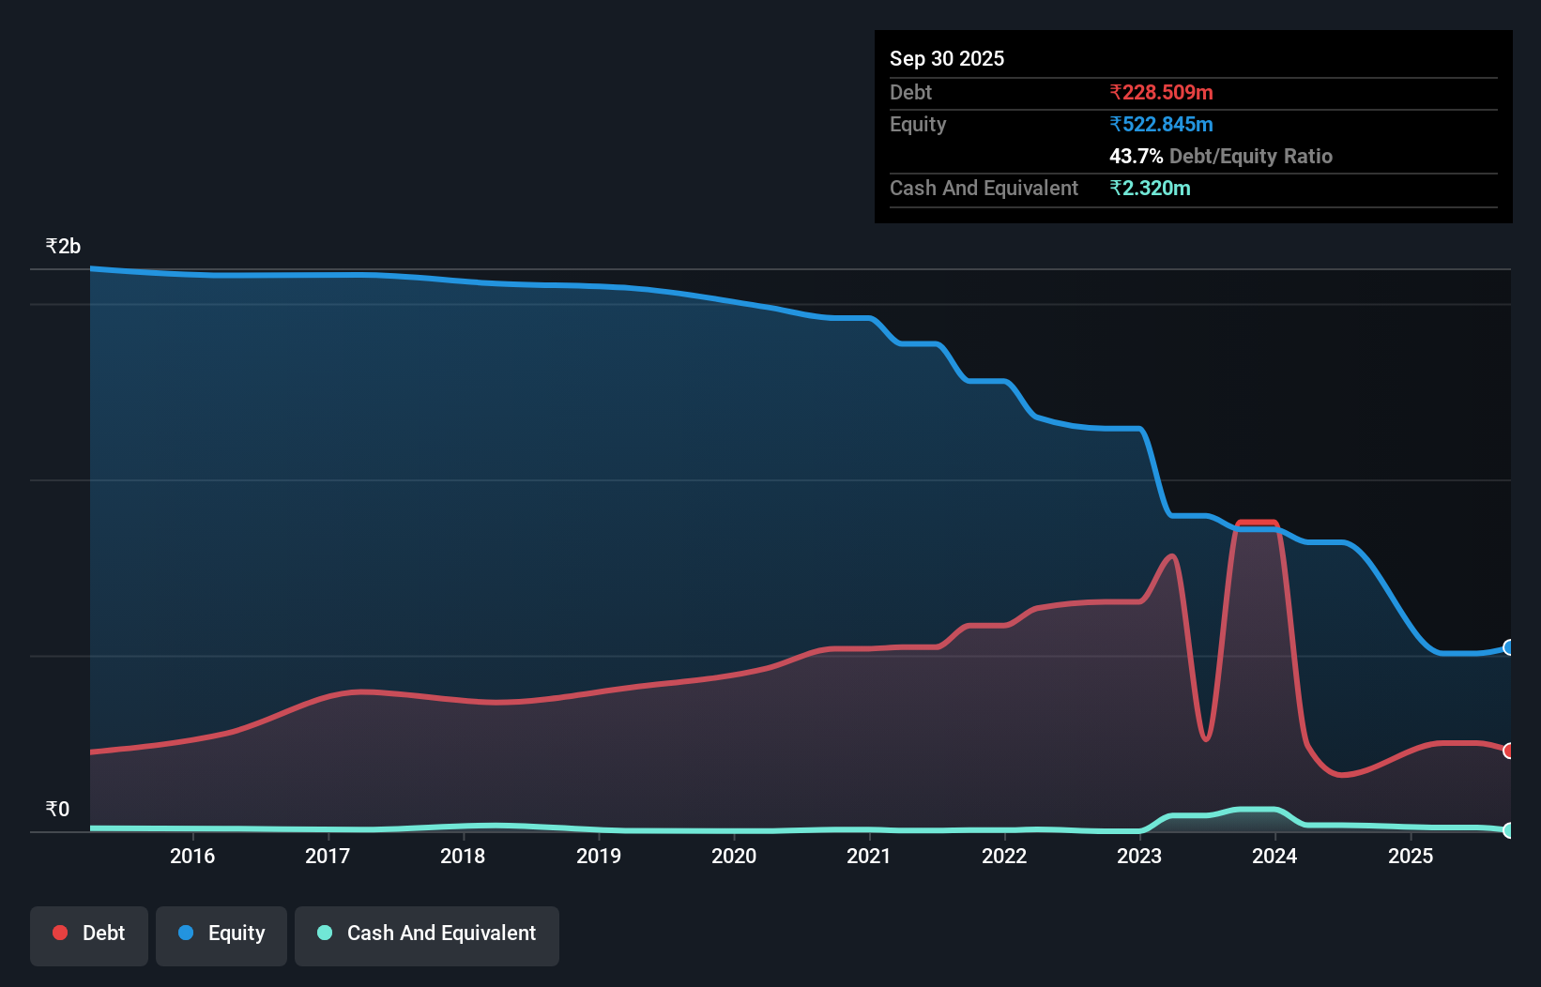Viewport: 1541px width, 987px height.
Task: Click the 2017 x-axis label
Action: tap(328, 856)
